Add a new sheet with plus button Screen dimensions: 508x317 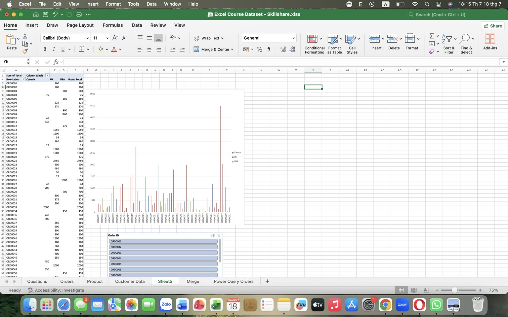[267, 281]
